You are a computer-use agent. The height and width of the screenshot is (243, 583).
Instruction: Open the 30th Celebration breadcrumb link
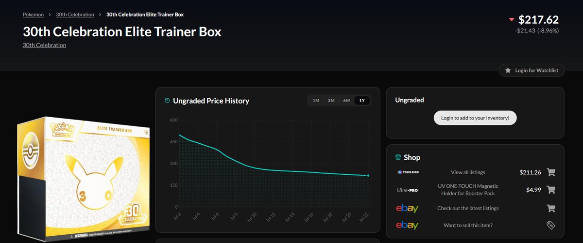tap(74, 15)
